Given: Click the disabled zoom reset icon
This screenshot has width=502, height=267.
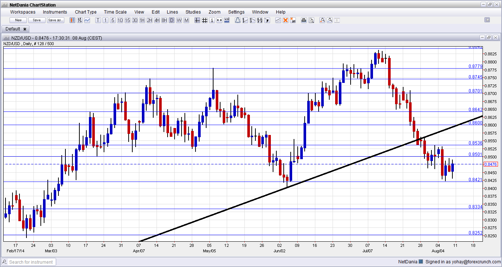Looking at the screenshot, I should [337, 20].
